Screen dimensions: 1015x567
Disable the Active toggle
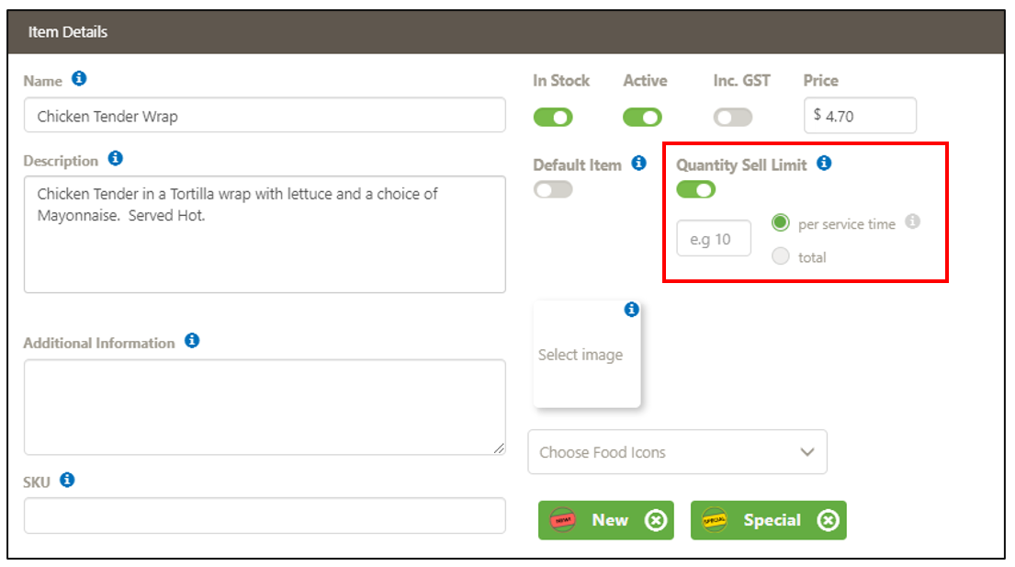[642, 117]
